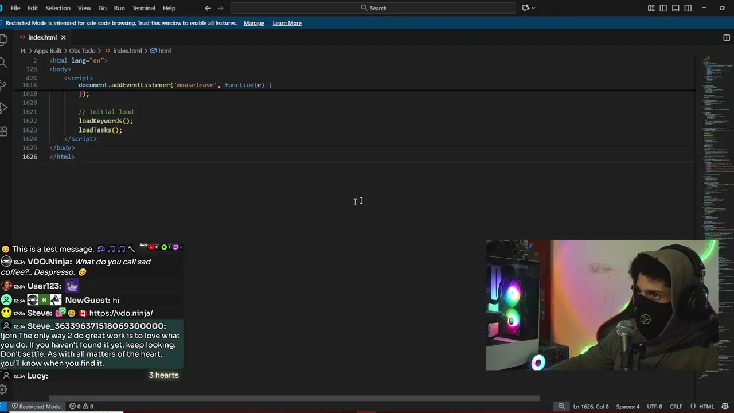Viewport: 734px width, 413px height.
Task: Click the Search command center box
Action: click(373, 8)
